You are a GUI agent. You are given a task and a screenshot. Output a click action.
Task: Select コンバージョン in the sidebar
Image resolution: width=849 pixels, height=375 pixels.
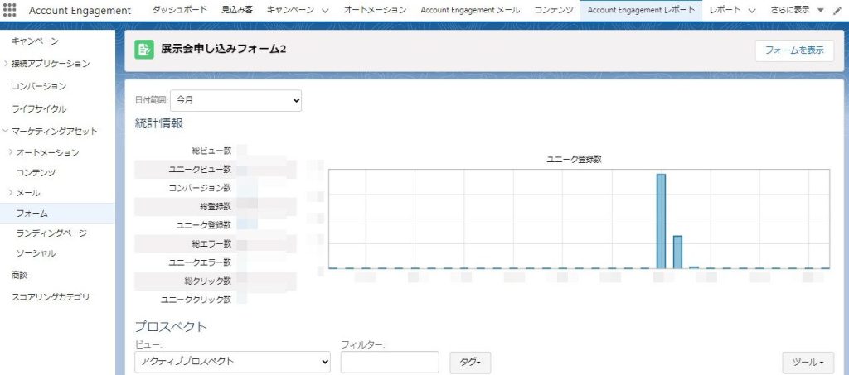point(39,86)
